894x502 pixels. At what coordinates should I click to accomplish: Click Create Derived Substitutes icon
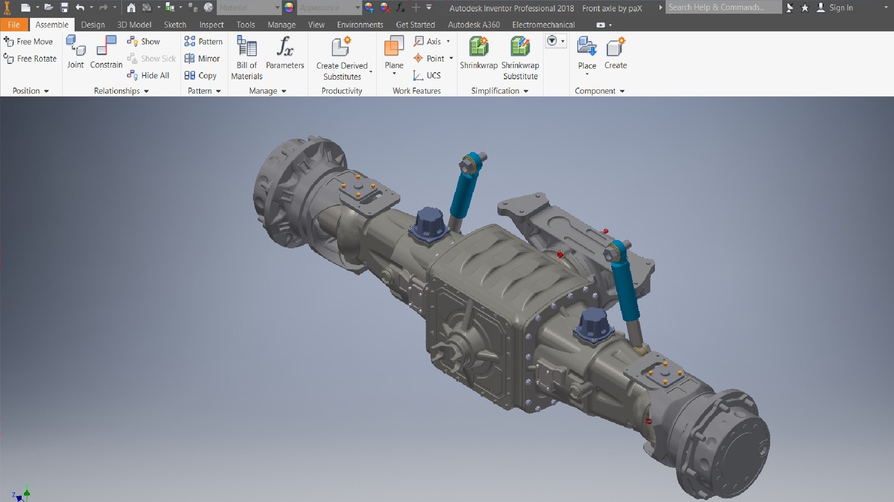342,47
